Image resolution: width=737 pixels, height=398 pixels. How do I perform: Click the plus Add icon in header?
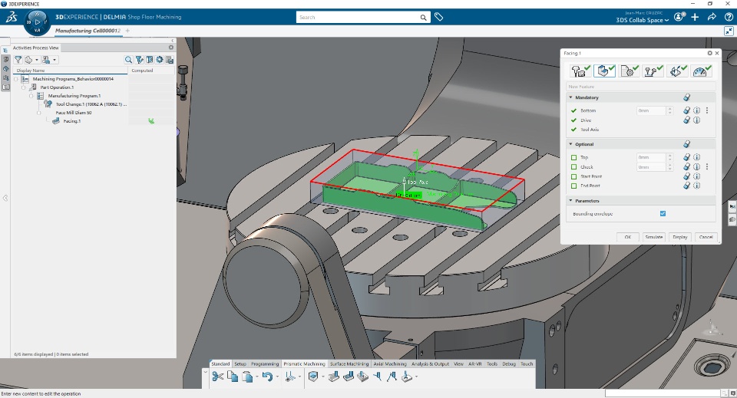coord(695,17)
